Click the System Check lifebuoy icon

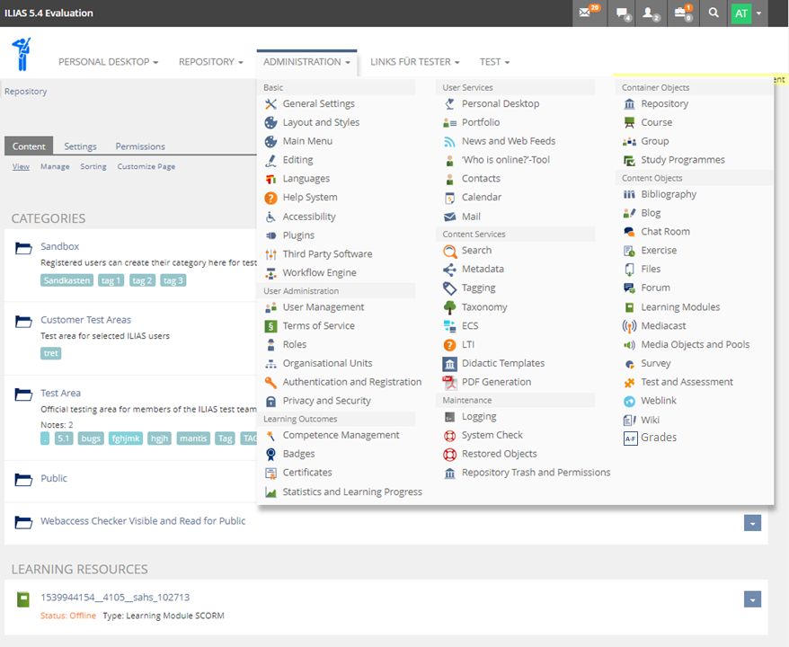tap(450, 436)
